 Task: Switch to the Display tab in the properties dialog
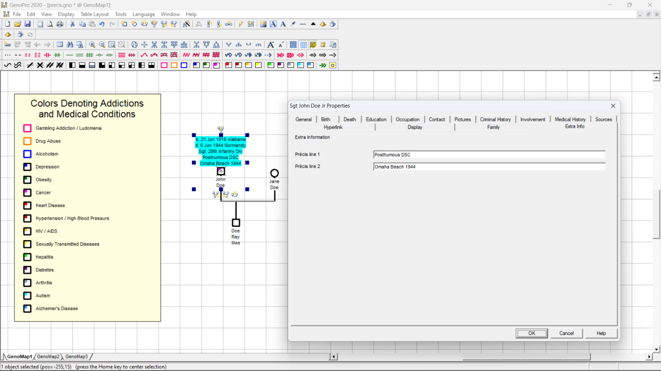415,127
